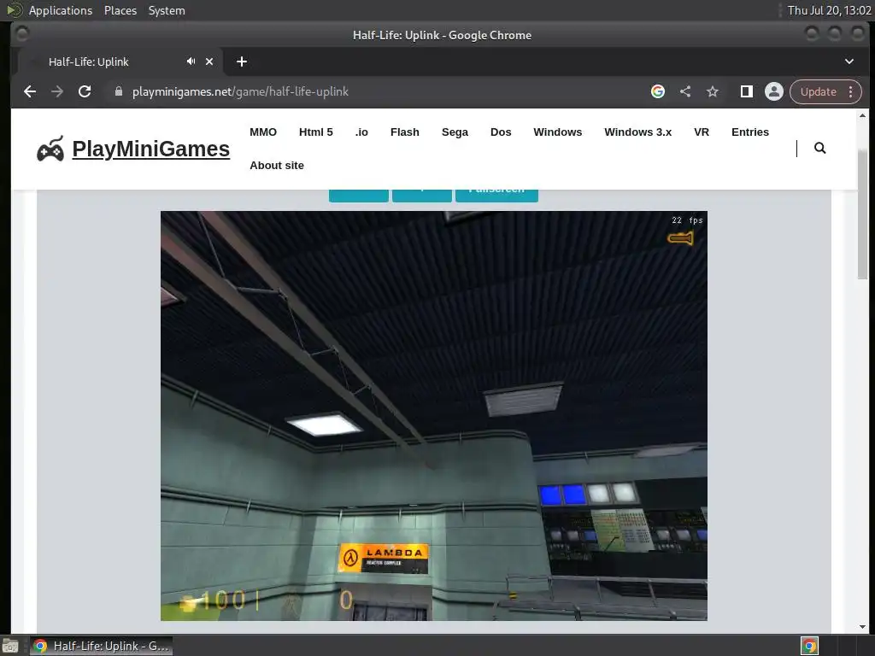Open the Applications menu

[x=61, y=10]
